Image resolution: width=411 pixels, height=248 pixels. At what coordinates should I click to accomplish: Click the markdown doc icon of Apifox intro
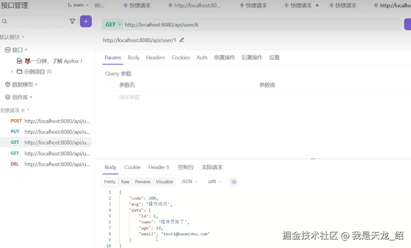click(19, 61)
